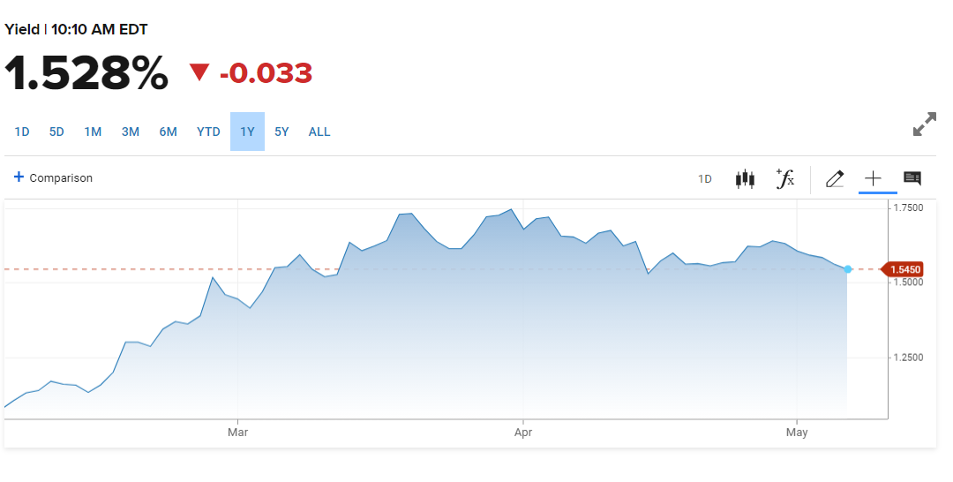Open candlestick chart type menu
This screenshot has width=953, height=482.
[745, 178]
